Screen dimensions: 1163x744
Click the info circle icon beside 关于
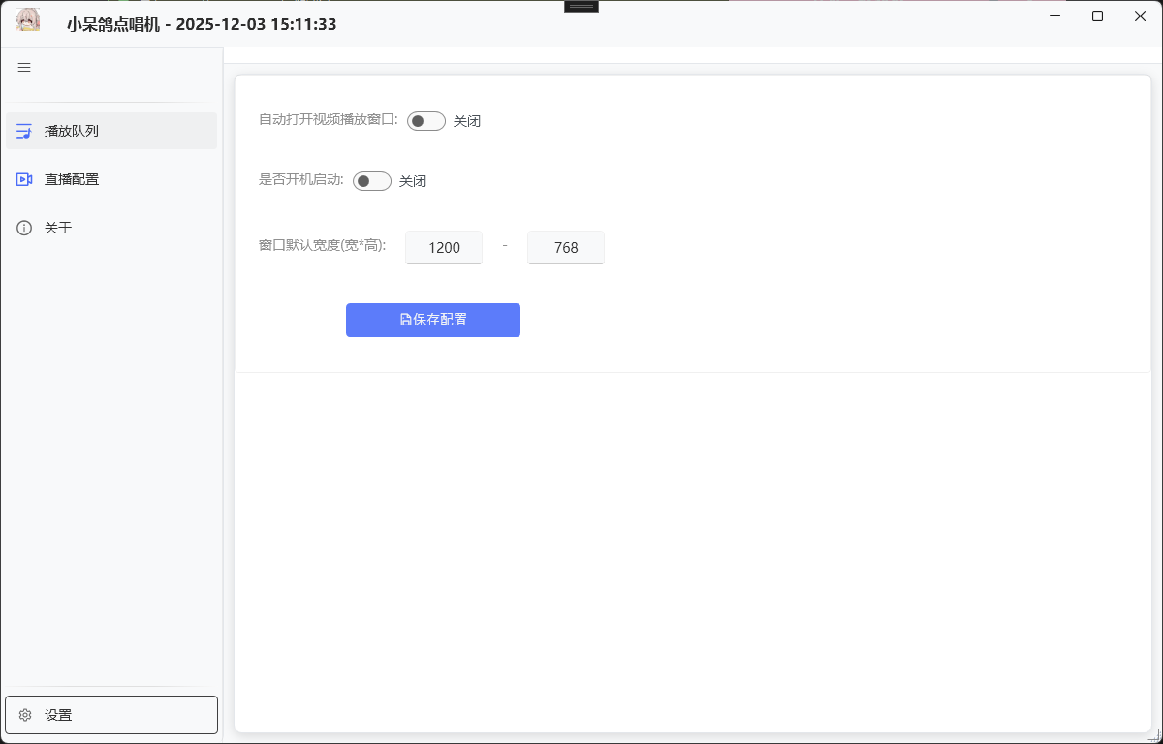click(24, 228)
